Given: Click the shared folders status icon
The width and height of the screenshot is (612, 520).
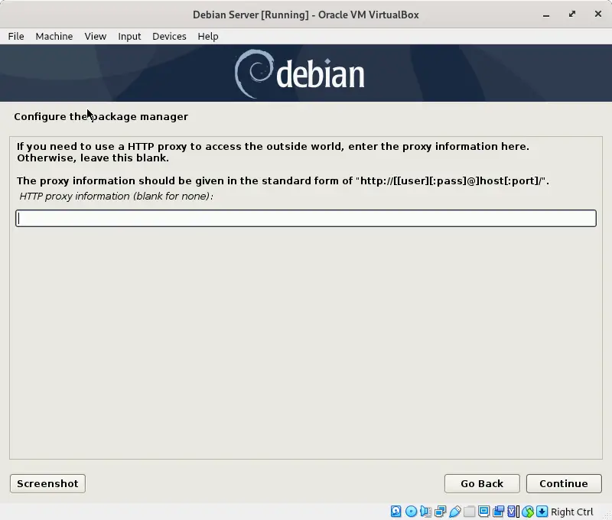Looking at the screenshot, I should coord(469,511).
